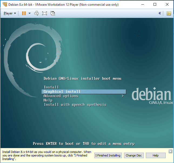Choose Install with speech synthesis
Screen dimensions: 174x163
(x=75, y=105)
